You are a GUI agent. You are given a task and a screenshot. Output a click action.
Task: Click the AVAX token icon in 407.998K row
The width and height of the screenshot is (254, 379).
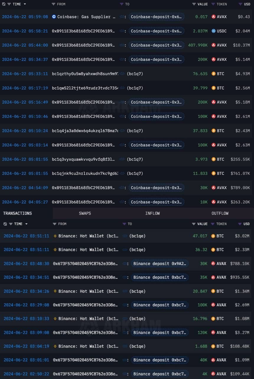pos(214,45)
